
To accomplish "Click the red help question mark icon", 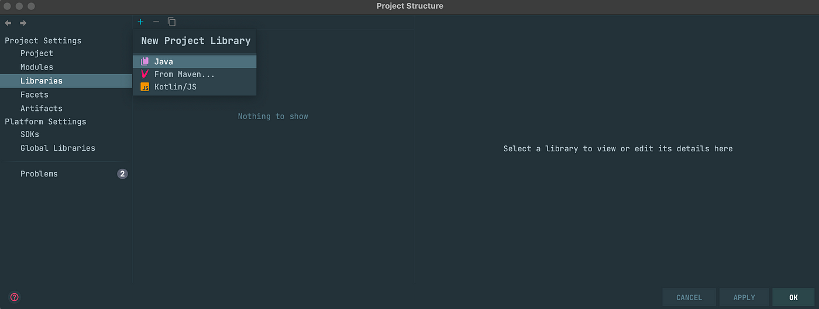I will 15,297.
